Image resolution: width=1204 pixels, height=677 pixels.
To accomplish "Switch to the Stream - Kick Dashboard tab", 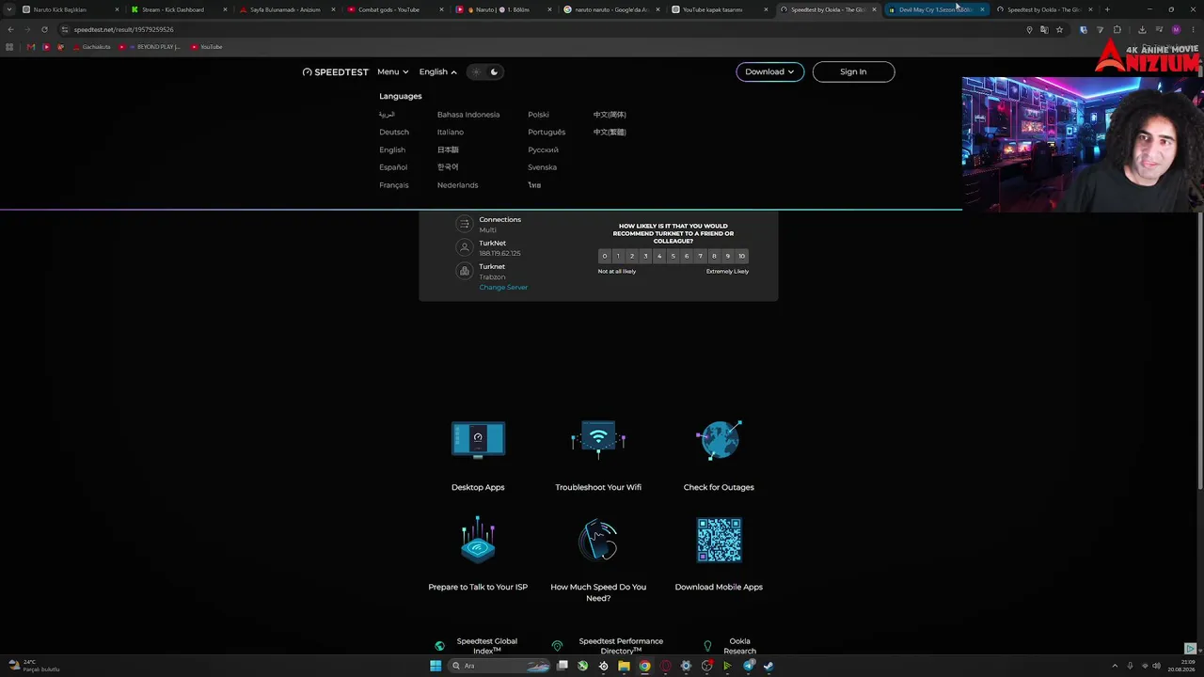I will pyautogui.click(x=177, y=9).
